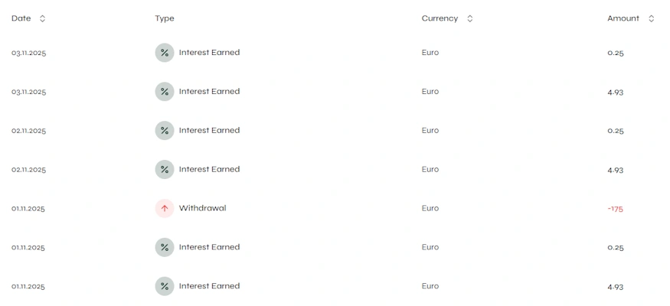Click percent icon beside 01.11.2025 0.25 interest
The width and height of the screenshot is (670, 306).
point(164,247)
